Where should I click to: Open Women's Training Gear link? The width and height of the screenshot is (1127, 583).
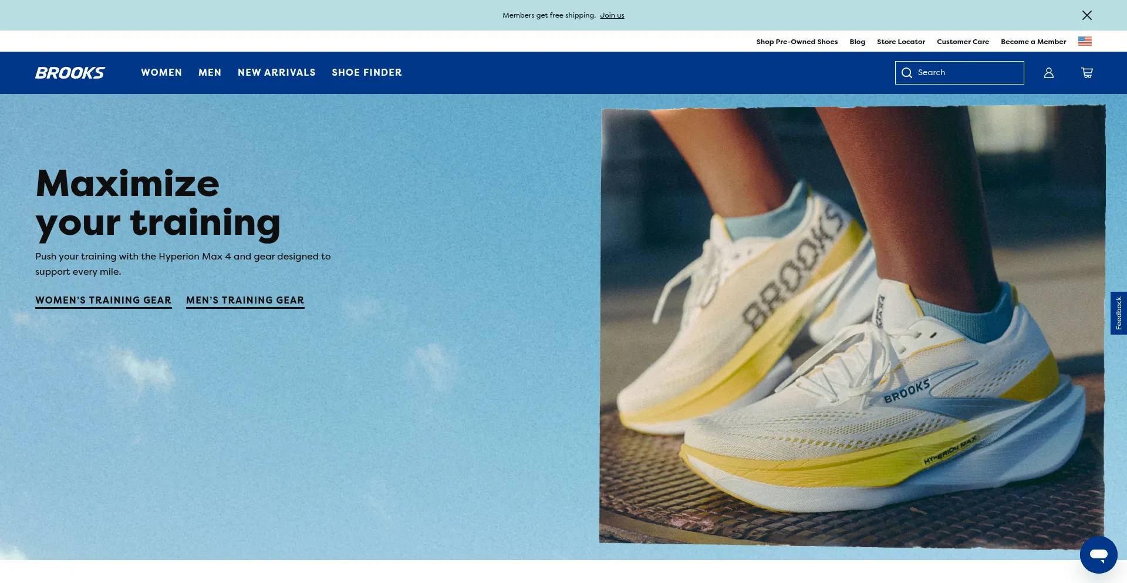tap(103, 301)
